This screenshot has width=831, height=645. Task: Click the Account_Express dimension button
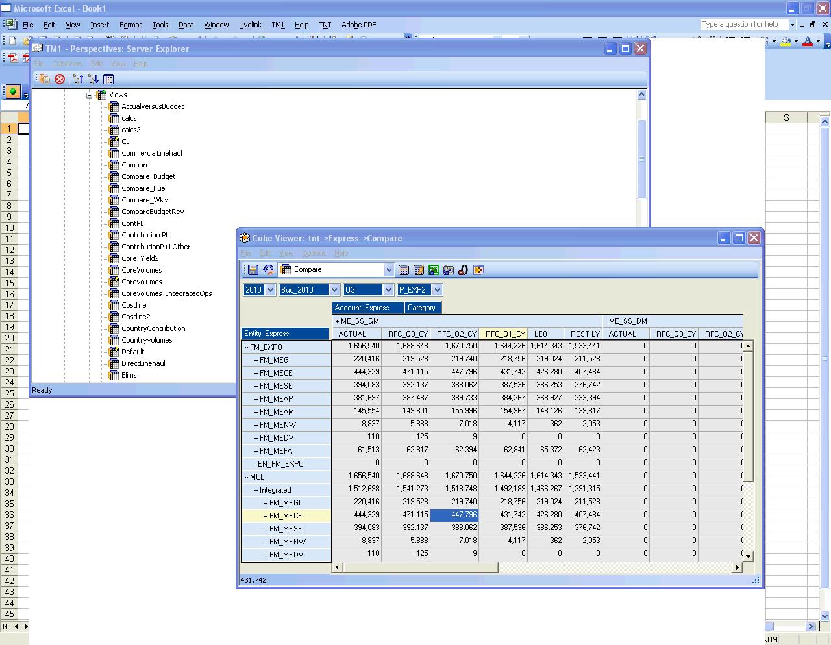coord(367,308)
